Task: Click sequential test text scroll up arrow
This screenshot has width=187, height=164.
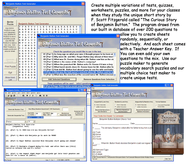Action: click(x=84, y=125)
